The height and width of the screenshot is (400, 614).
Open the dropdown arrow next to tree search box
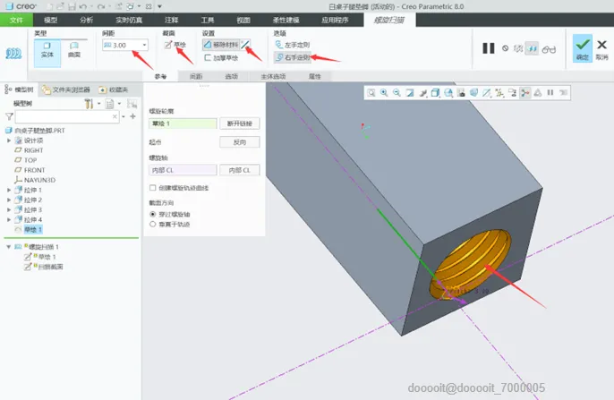coord(124,116)
